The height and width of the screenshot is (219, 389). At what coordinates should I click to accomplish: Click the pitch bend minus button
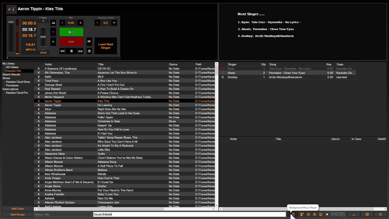point(53,32)
